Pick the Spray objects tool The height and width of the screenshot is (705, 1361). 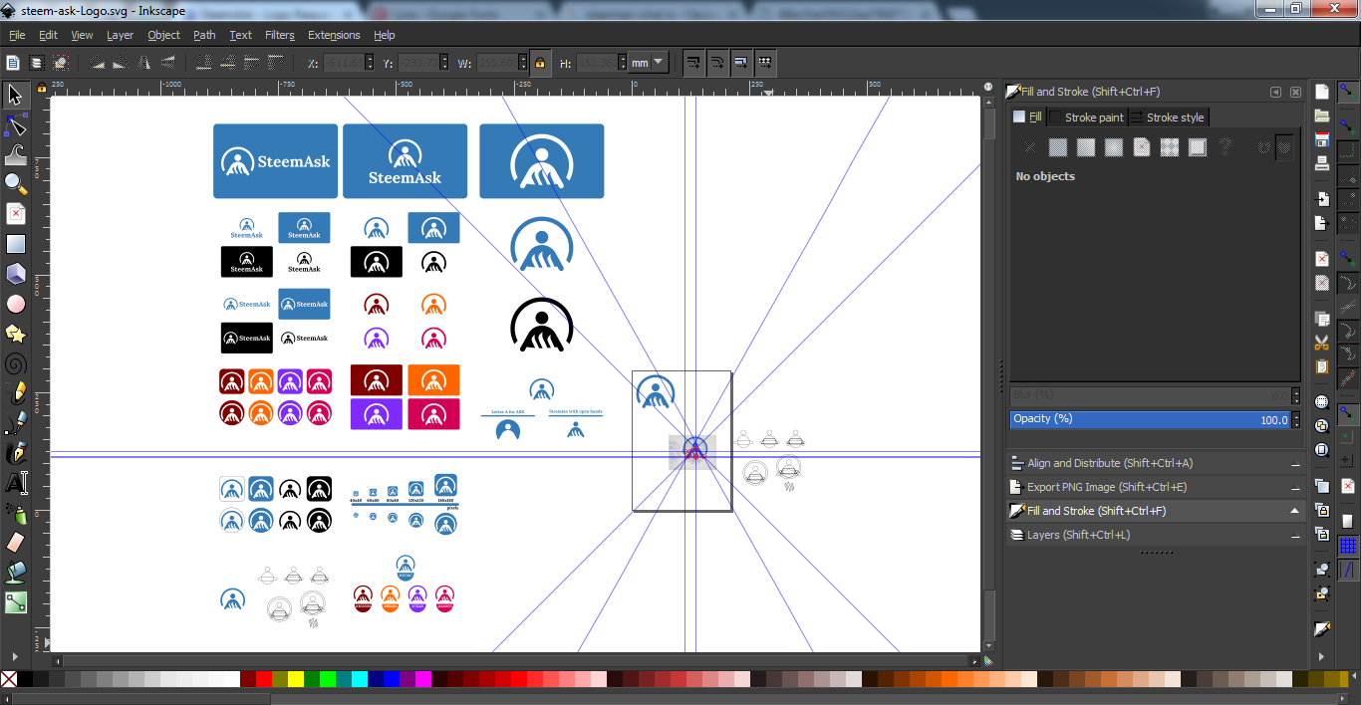[x=15, y=513]
